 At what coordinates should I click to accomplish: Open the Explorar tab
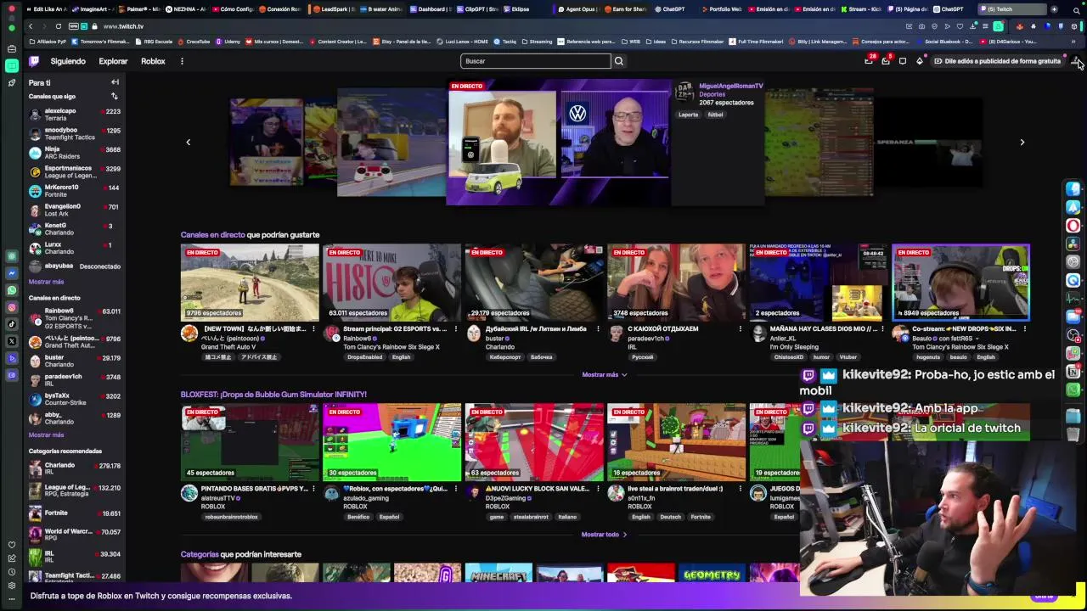pos(113,61)
